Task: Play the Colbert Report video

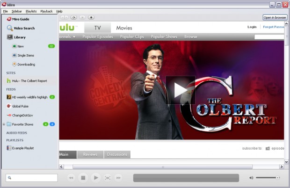Action: click(181, 90)
